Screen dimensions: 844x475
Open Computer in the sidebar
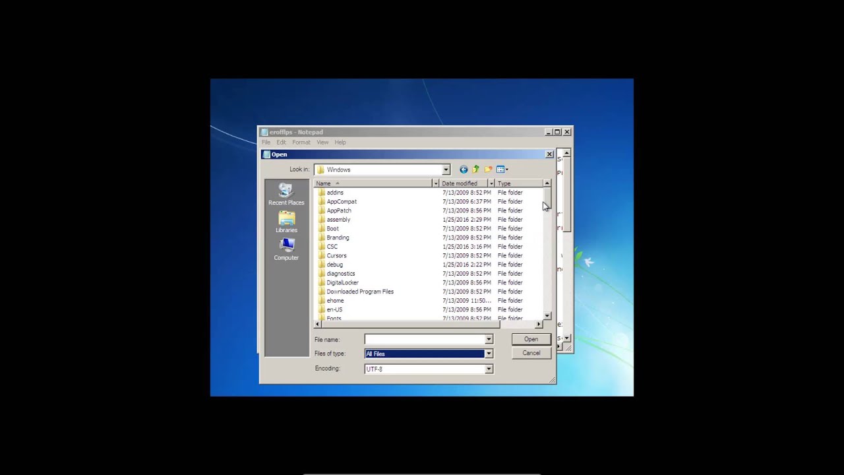[x=286, y=249]
